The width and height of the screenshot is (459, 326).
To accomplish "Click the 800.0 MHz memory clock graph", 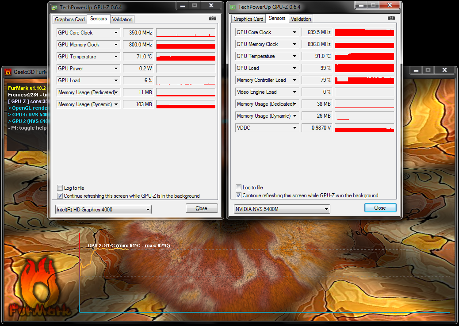I will pyautogui.click(x=186, y=45).
